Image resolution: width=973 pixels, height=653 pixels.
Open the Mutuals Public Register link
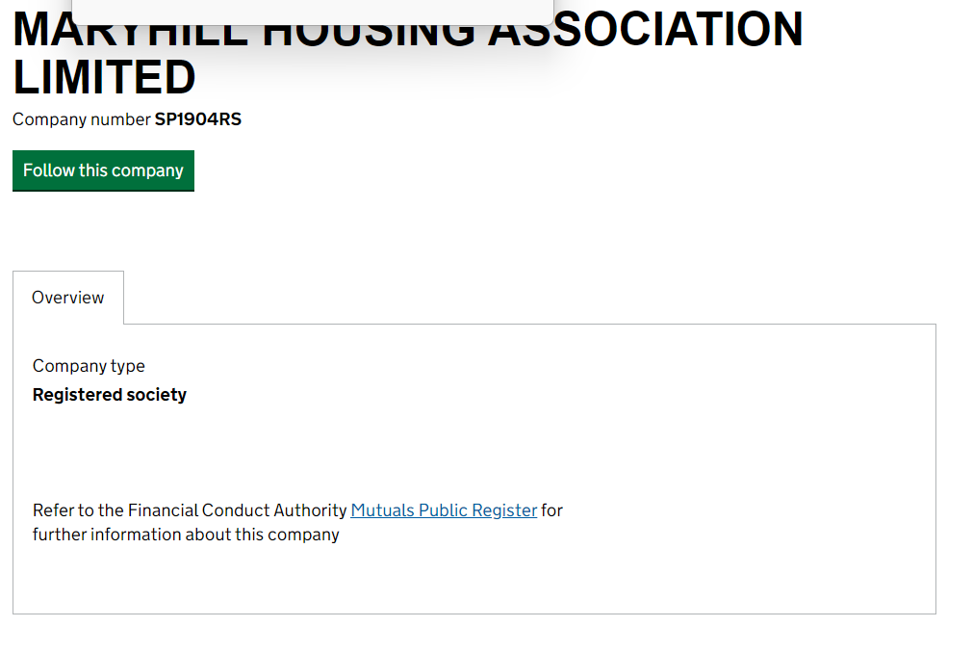[444, 510]
